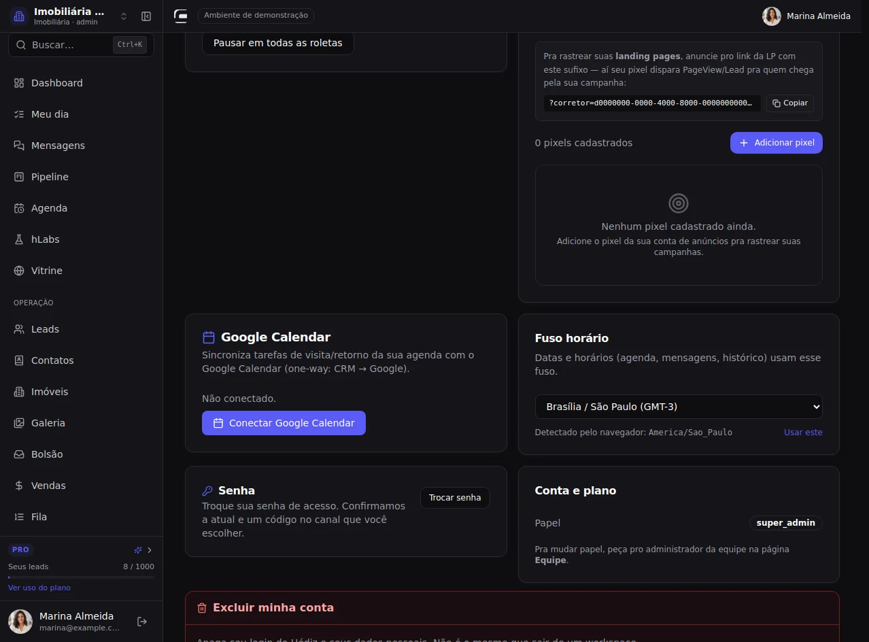Click the super_admin role badge
The image size is (869, 642).
786,523
